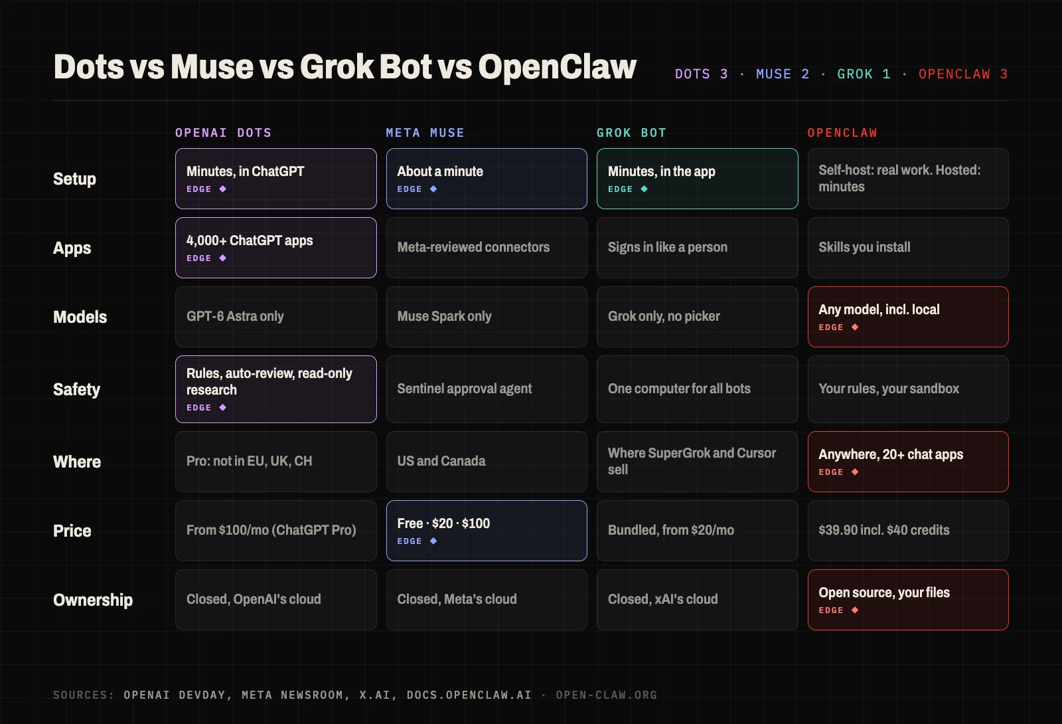The image size is (1062, 724).
Task: Click the DOTS 3 score tally
Action: coord(702,74)
